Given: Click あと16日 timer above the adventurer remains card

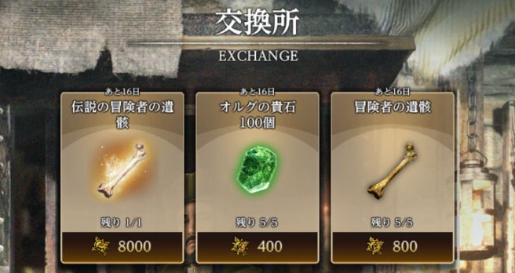Looking at the screenshot, I should click(x=393, y=92).
